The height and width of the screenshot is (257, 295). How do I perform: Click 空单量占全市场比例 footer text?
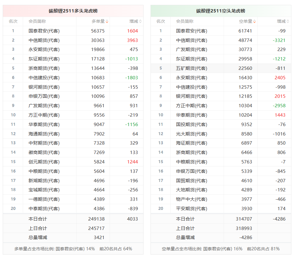pos(221,249)
